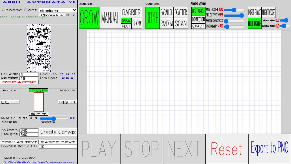Select PARALLEL growth style
This screenshot has width=291, height=164.
pyautogui.click(x=167, y=12)
